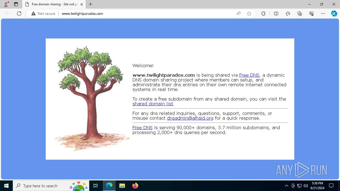This screenshot has height=191, width=340.
Task: Open the browser profile icon
Action: point(6,4)
